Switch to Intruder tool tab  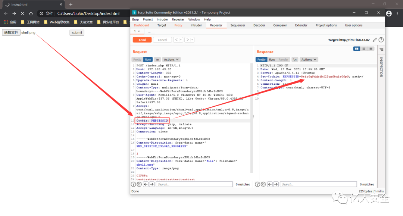click(196, 25)
